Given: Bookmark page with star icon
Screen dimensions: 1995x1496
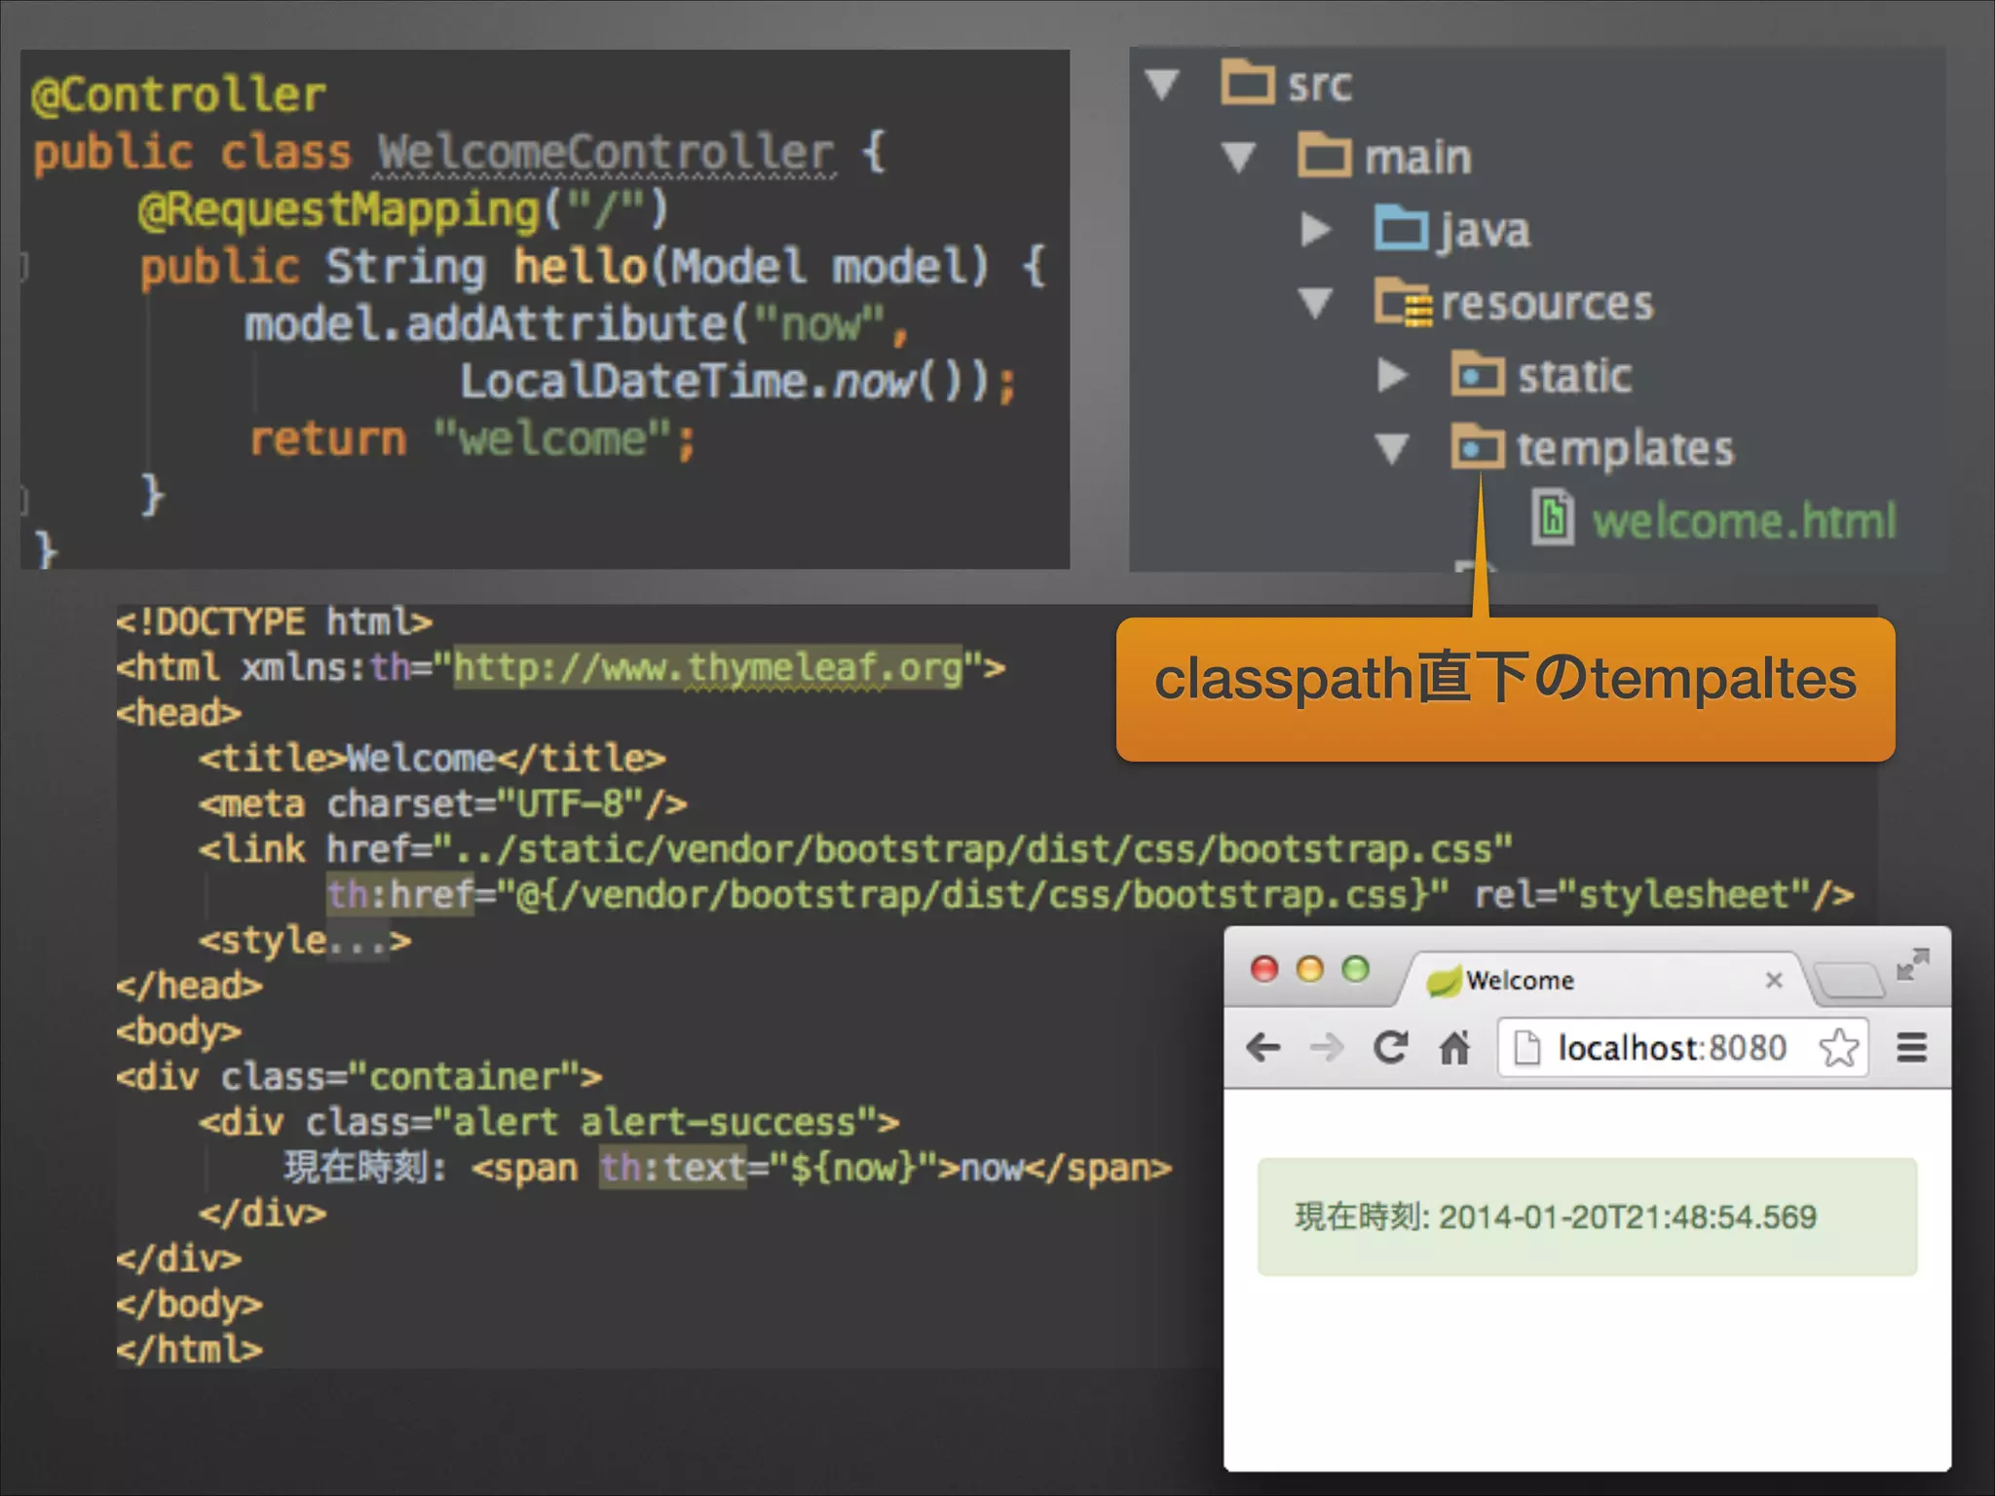Looking at the screenshot, I should pyautogui.click(x=1838, y=1047).
